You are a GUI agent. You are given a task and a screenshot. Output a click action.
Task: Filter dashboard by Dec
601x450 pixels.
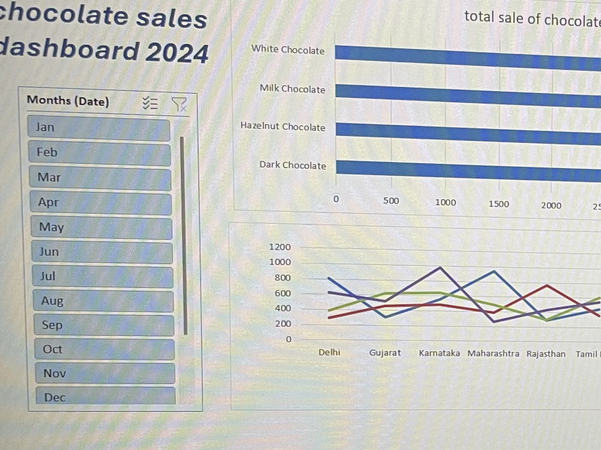(x=106, y=395)
